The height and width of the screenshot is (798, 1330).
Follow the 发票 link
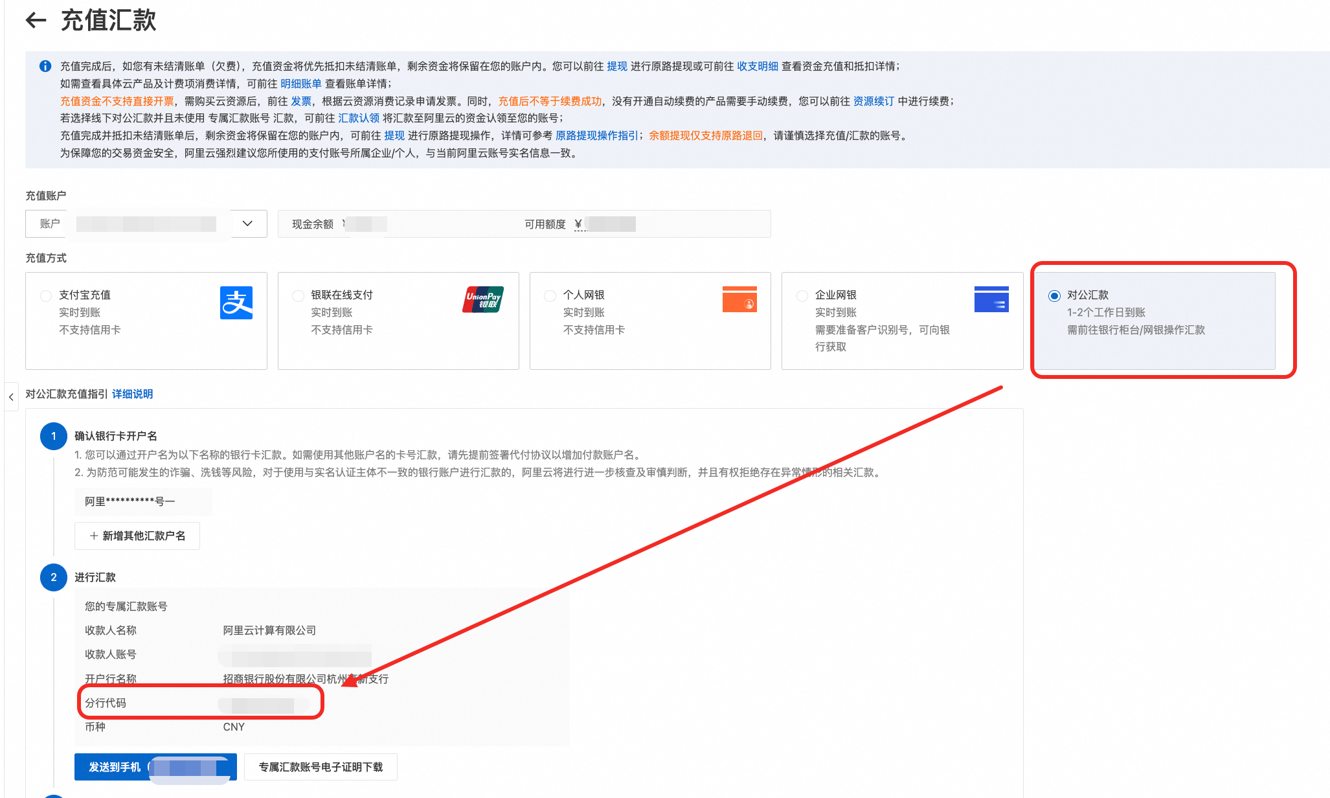301,101
